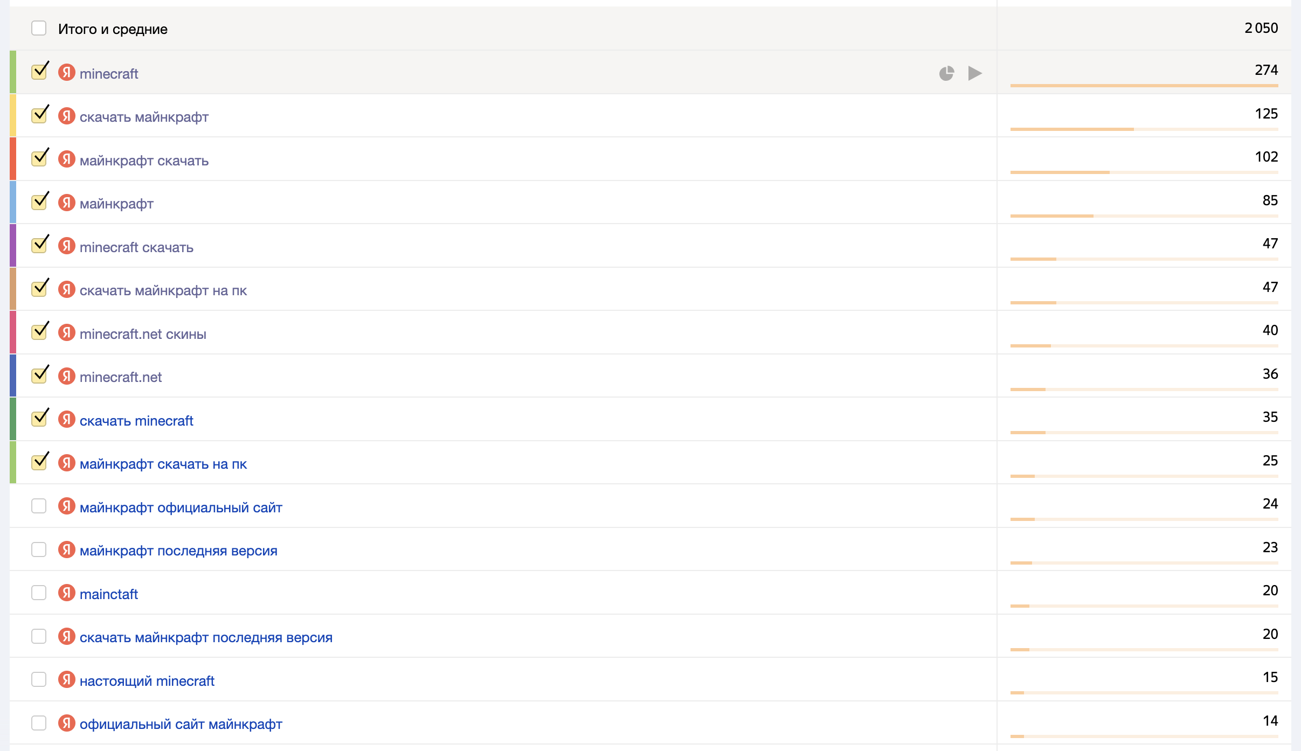
Task: Click the orange color bar of майнкрафт скачать
Action: (x=13, y=159)
